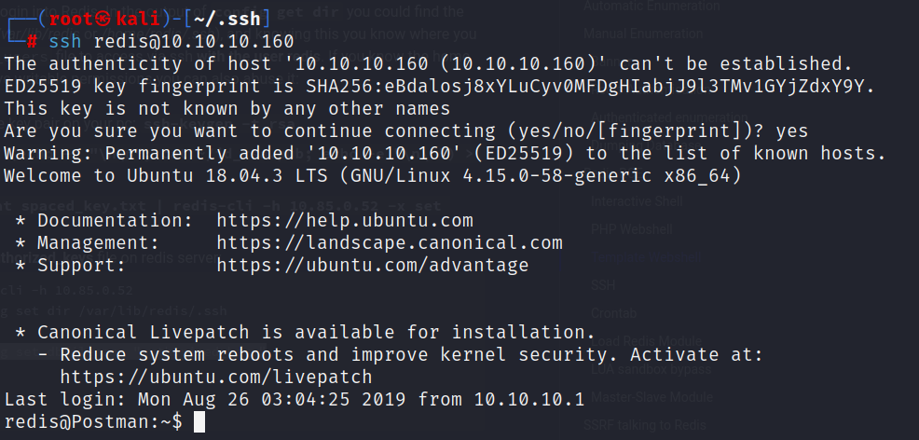Open the faint Master-Slave Module sidebar item
919x440 pixels.
pos(652,397)
